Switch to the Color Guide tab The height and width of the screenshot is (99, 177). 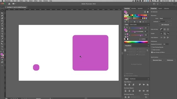[x=133, y=24]
